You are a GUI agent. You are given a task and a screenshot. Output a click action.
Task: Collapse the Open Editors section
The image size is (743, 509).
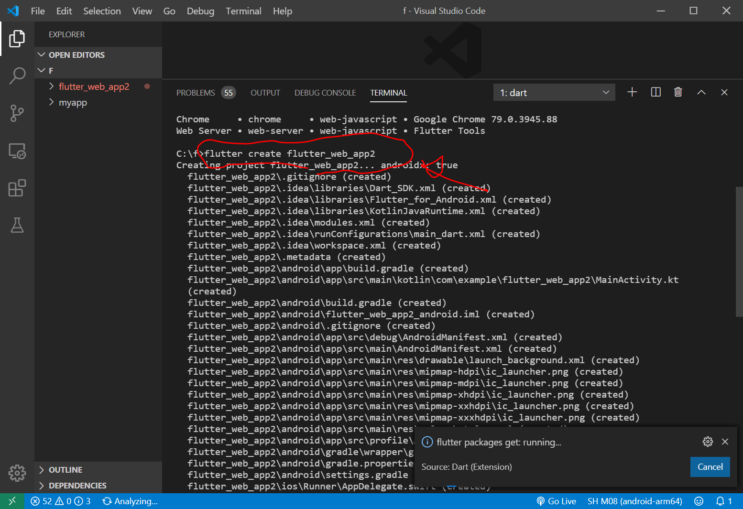coord(98,55)
